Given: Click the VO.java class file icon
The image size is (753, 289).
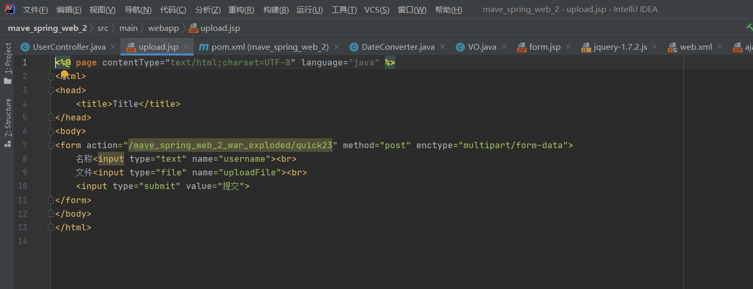Looking at the screenshot, I should tap(460, 47).
